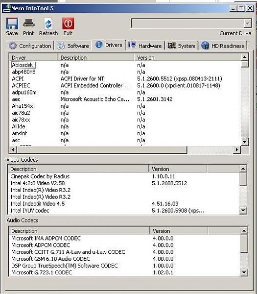Viewport: 257px width, 294px height.
Task: Click drivers list scroll left arrow
Action: point(13,149)
